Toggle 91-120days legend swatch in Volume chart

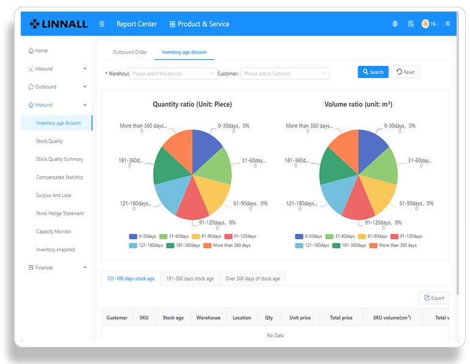tap(394, 237)
